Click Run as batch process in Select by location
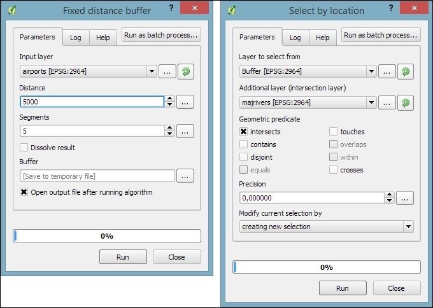Viewport: 433px width, 308px height. [381, 35]
